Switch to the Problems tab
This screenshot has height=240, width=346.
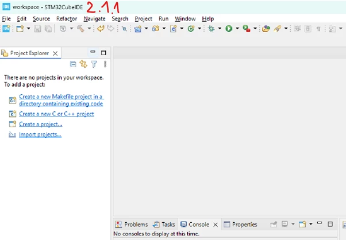[x=131, y=224]
